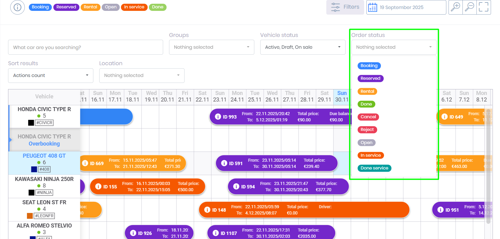The width and height of the screenshot is (500, 239).
Task: Toggle fullscreen view icon
Action: point(483,7)
